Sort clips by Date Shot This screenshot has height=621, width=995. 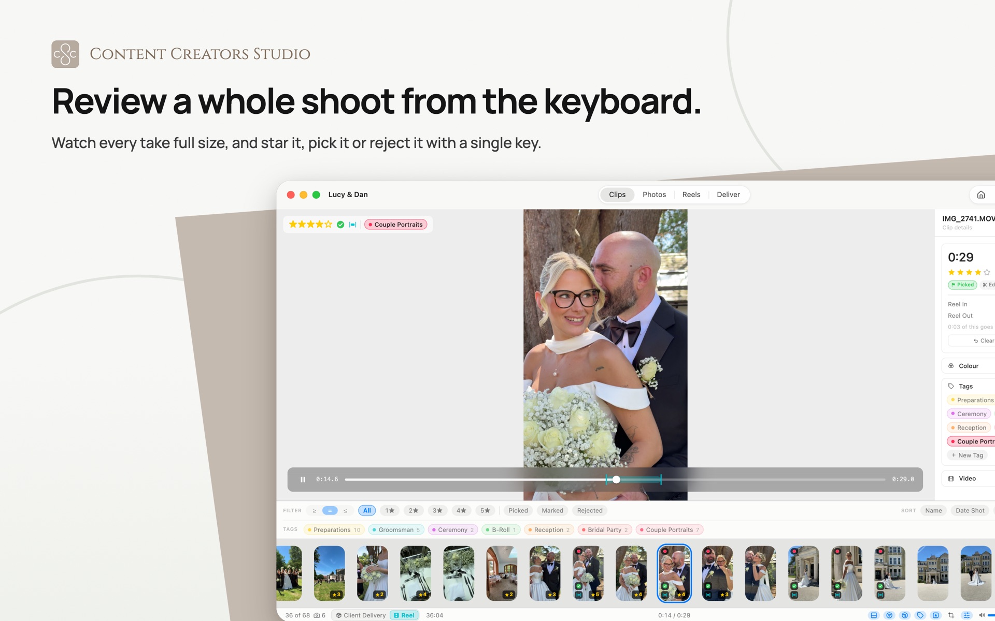pos(970,511)
